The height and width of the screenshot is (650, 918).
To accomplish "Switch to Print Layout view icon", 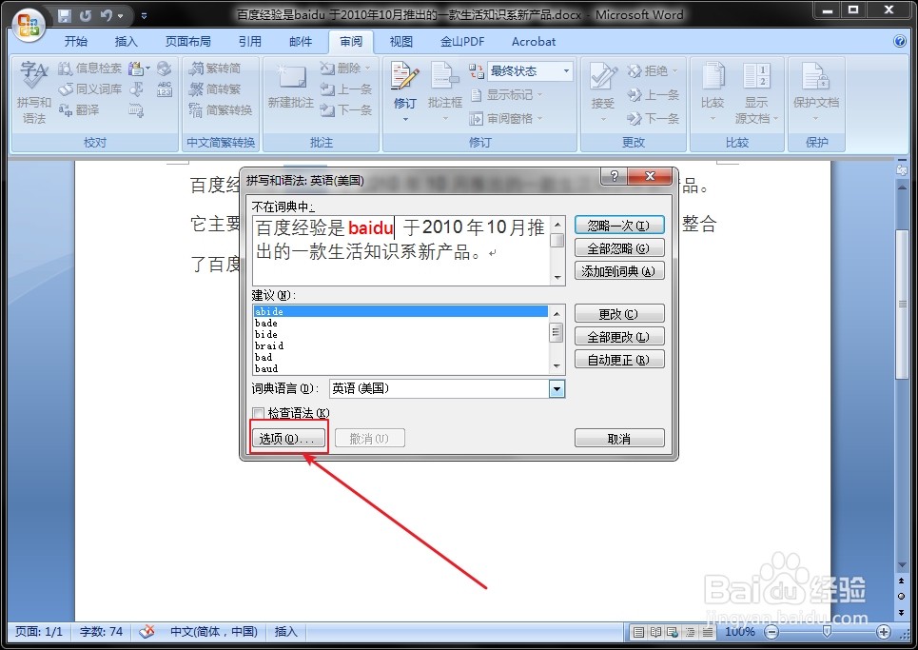I will [x=638, y=633].
